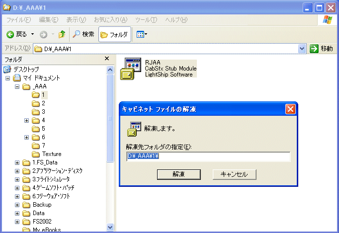
Task: Select folder 5 icon in tree
Action: (x=35, y=129)
